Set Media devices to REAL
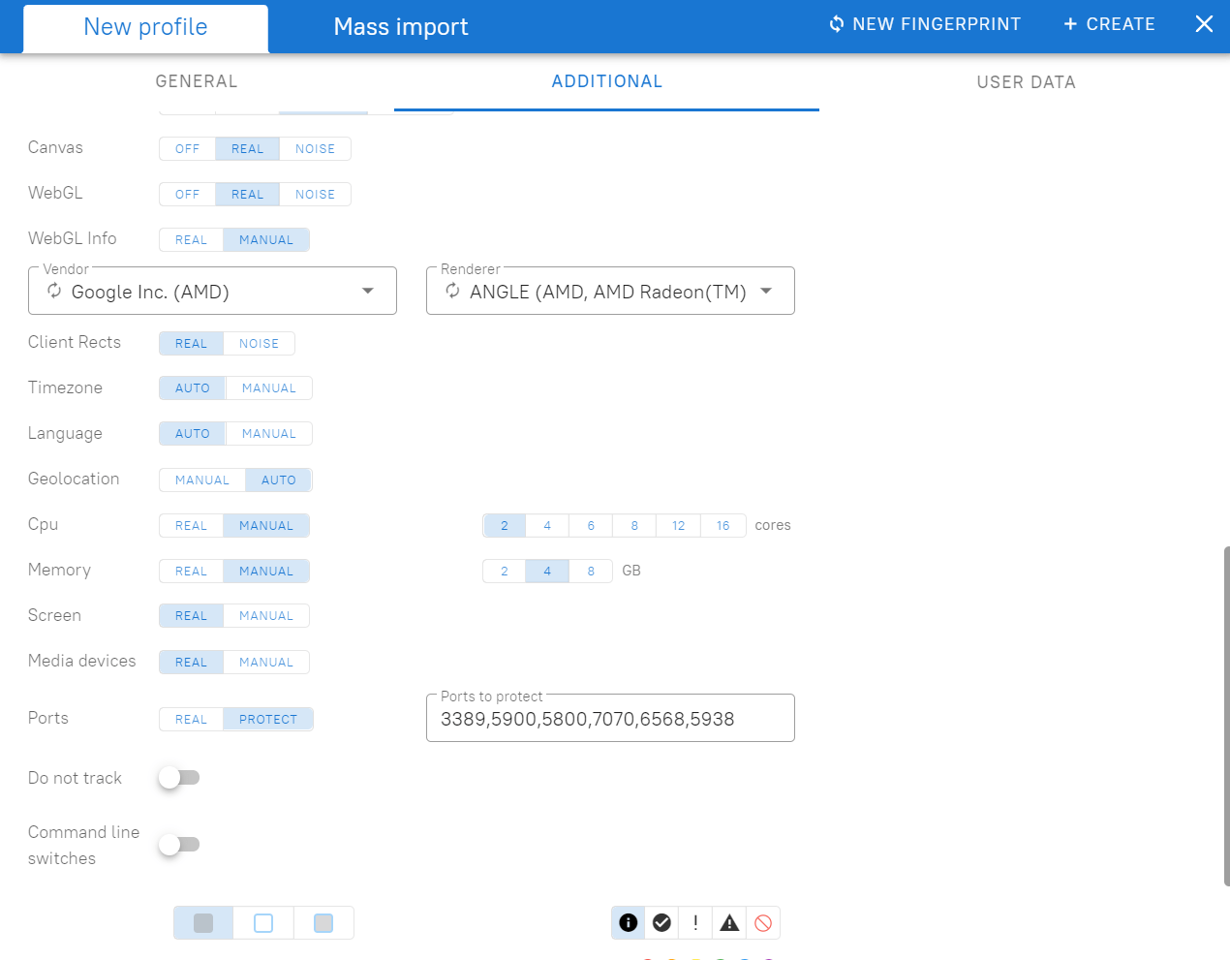Image resolution: width=1230 pixels, height=960 pixels. [191, 662]
